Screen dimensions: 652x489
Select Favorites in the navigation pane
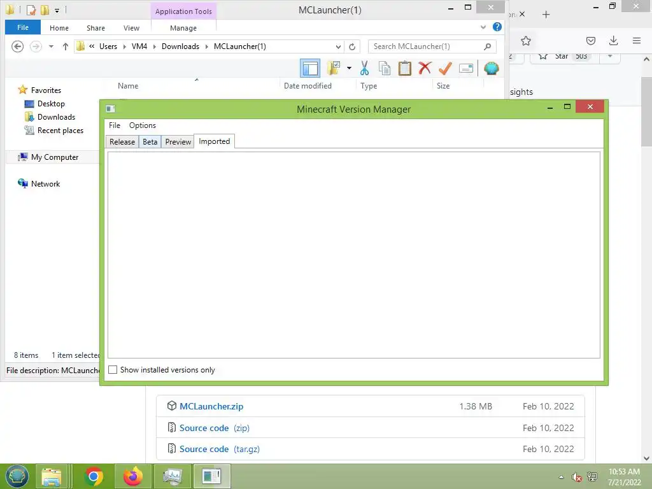click(46, 90)
